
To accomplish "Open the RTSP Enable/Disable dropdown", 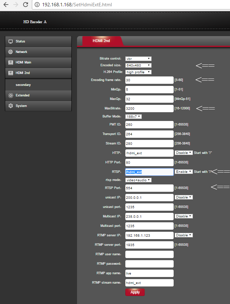I will tap(184, 172).
